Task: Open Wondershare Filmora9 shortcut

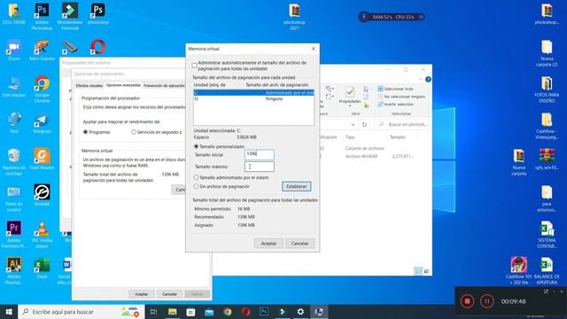Action: tap(70, 16)
